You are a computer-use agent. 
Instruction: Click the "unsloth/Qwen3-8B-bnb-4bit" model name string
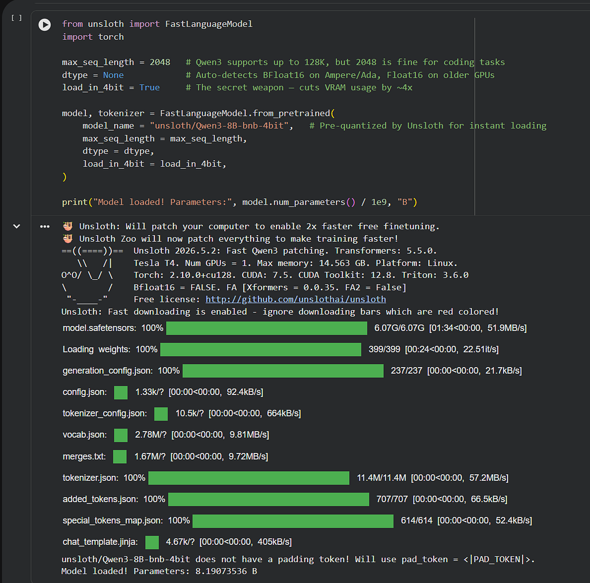tap(219, 126)
